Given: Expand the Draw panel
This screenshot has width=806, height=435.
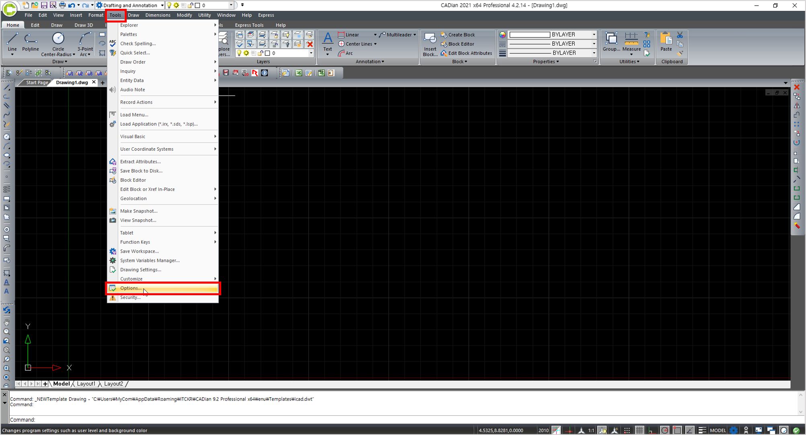Looking at the screenshot, I should (60, 61).
